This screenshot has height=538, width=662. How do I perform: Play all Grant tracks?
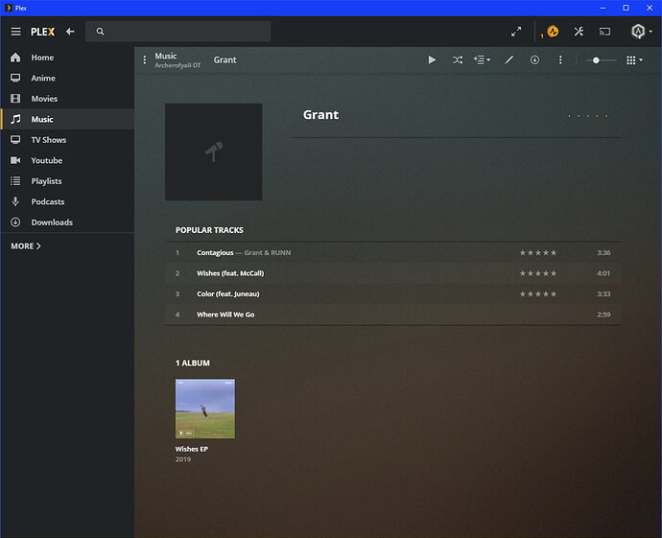432,59
